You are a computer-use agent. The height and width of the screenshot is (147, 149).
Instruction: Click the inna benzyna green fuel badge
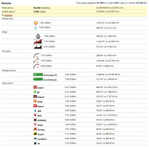pyautogui.click(x=38, y=79)
